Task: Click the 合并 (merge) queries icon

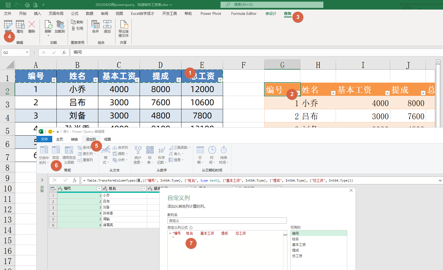Action: [96, 27]
